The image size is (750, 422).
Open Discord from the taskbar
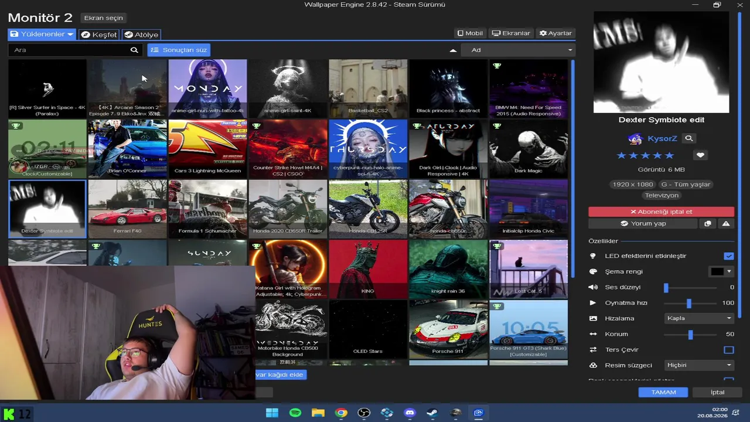coord(410,413)
